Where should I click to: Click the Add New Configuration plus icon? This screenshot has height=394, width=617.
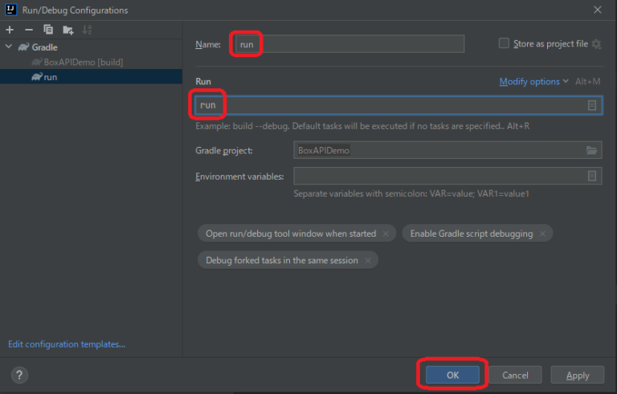click(10, 30)
